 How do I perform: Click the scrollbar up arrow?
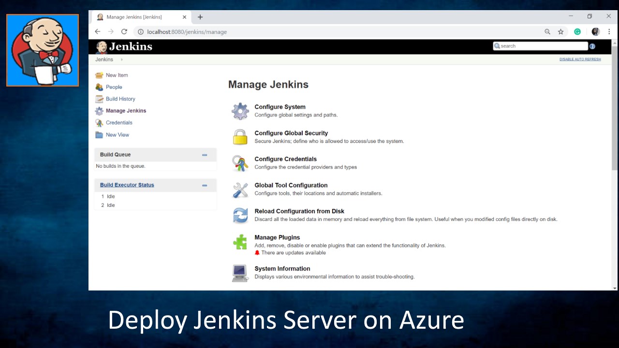coord(615,43)
